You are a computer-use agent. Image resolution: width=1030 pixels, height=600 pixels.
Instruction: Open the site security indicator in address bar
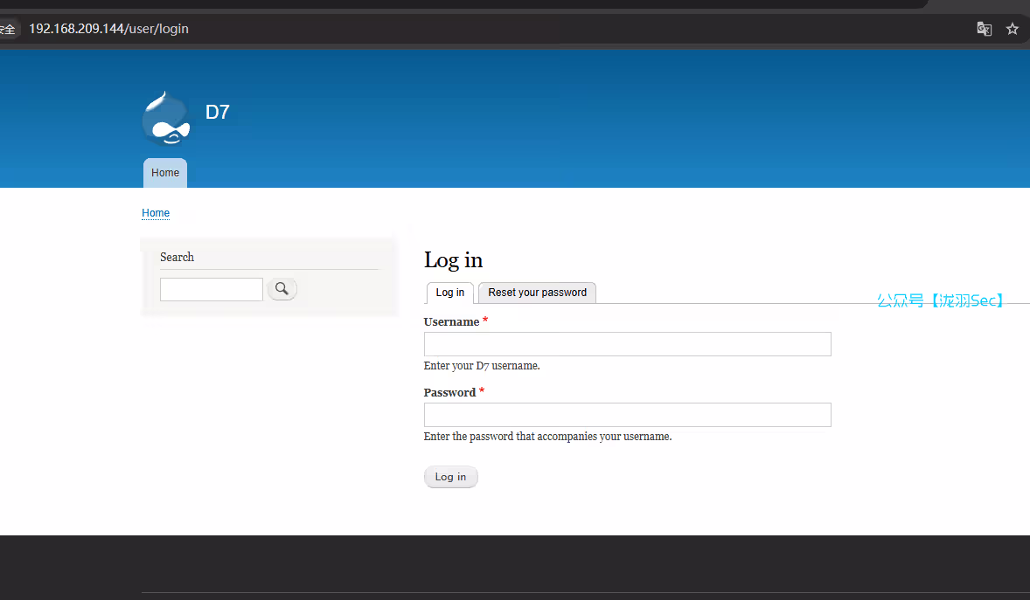(7, 29)
